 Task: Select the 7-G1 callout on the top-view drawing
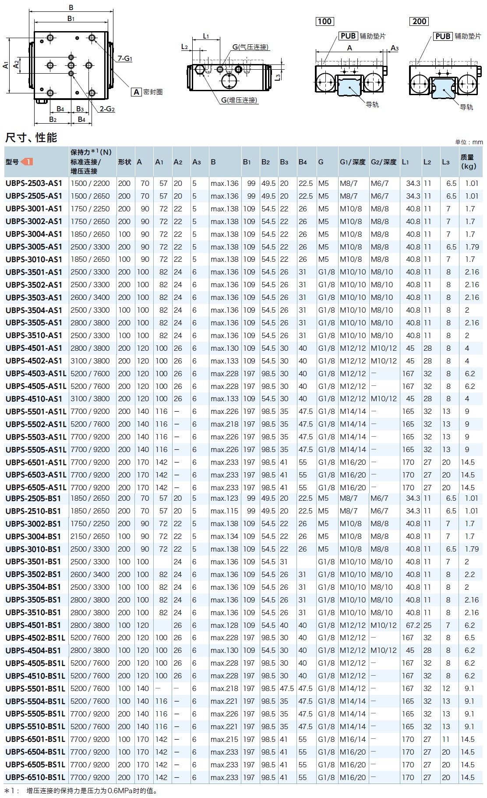125,58
